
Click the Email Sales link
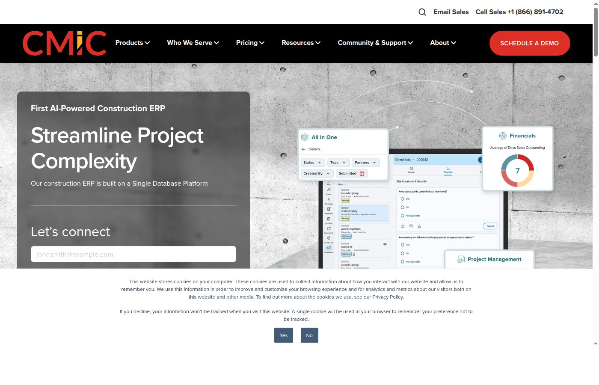pos(451,12)
